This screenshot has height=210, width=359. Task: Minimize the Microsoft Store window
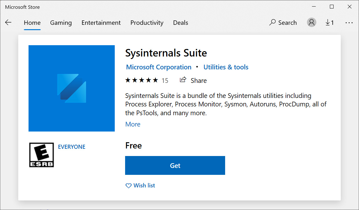(314, 7)
